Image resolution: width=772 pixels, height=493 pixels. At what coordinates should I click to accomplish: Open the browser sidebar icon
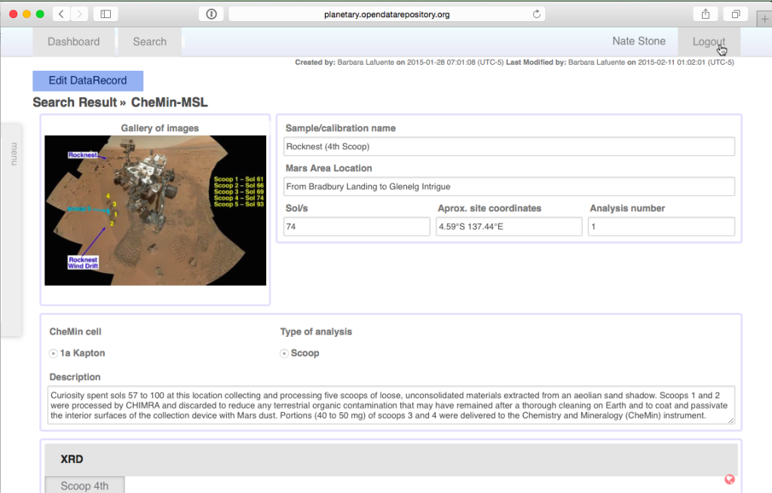105,13
